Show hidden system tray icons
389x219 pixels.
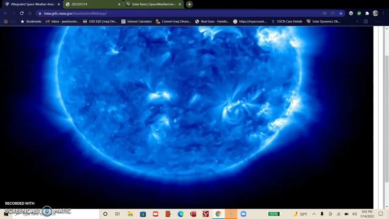click(x=314, y=214)
